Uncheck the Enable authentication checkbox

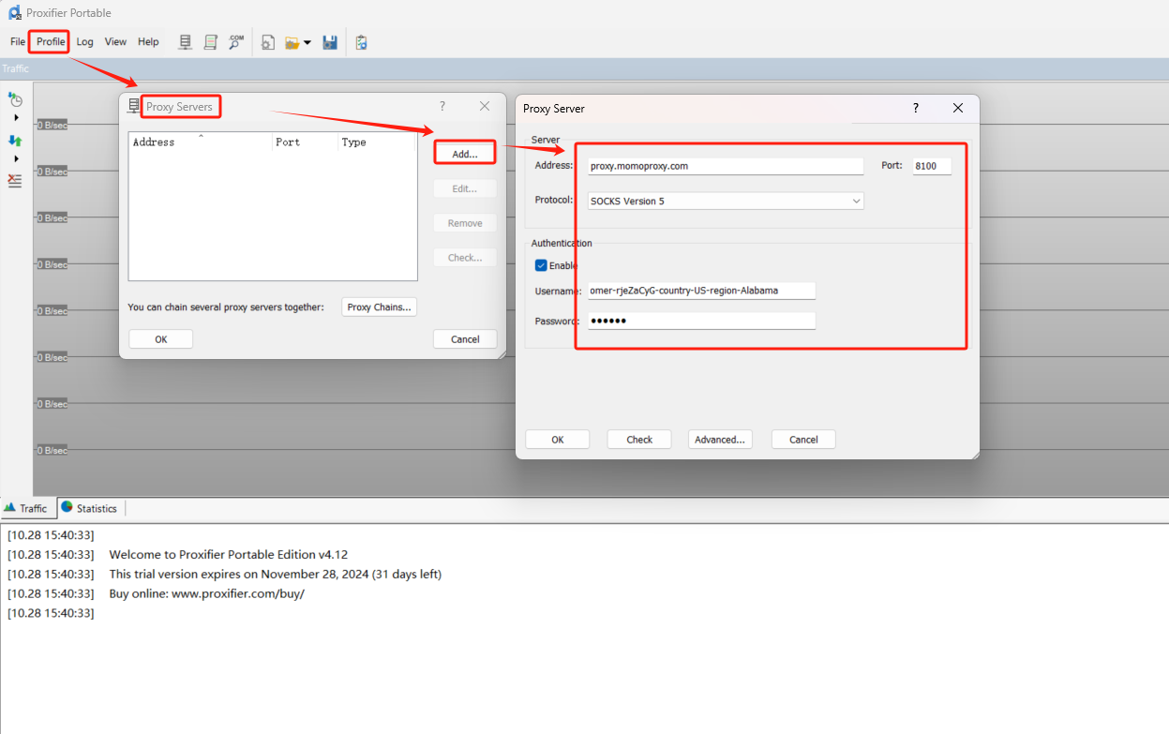pos(541,265)
